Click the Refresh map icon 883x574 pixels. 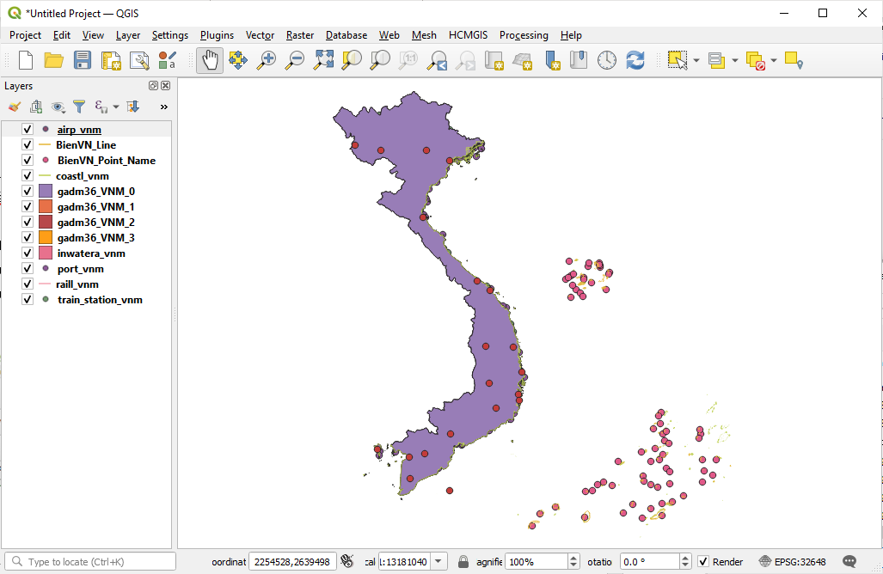[635, 60]
